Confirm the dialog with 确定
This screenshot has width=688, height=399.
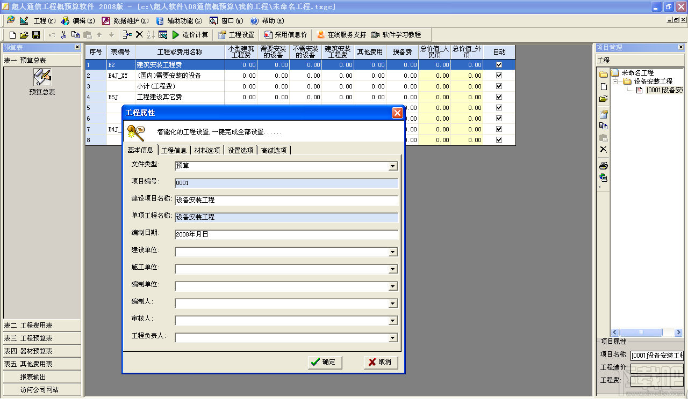click(325, 362)
